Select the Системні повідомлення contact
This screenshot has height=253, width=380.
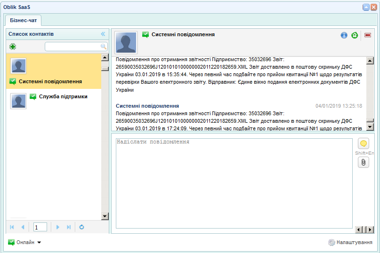[54, 71]
